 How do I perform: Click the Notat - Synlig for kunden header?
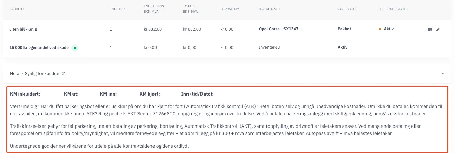(x=34, y=74)
